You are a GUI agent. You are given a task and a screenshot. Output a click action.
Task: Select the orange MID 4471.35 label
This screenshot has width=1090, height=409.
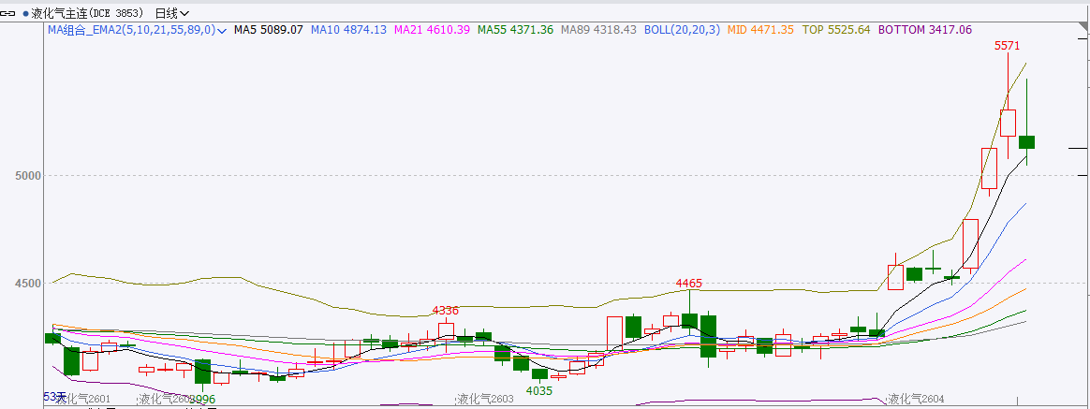pyautogui.click(x=759, y=30)
